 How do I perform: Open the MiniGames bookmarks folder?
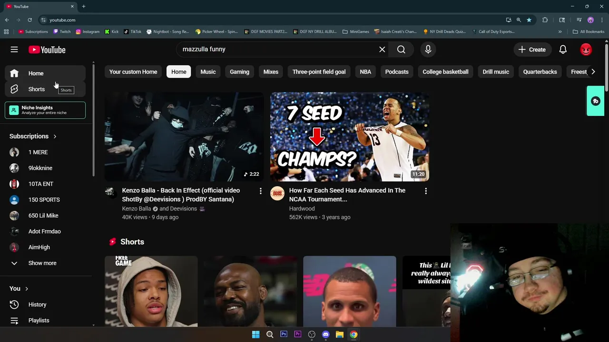click(355, 32)
